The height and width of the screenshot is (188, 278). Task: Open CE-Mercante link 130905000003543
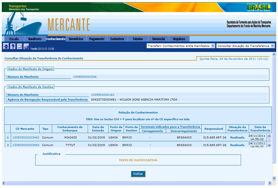coord(26,144)
